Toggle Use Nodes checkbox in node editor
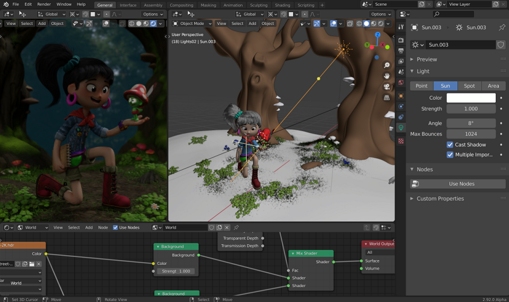The height and width of the screenshot is (302, 509). pyautogui.click(x=115, y=228)
